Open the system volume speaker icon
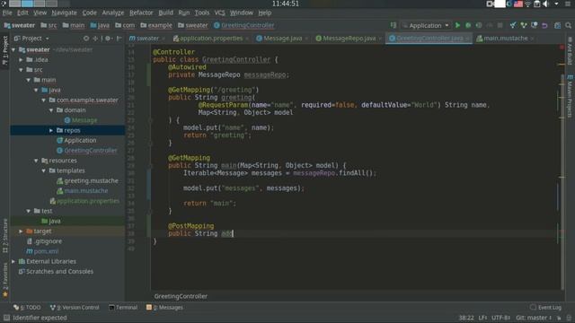This screenshot has width=575, height=323. 545,4
